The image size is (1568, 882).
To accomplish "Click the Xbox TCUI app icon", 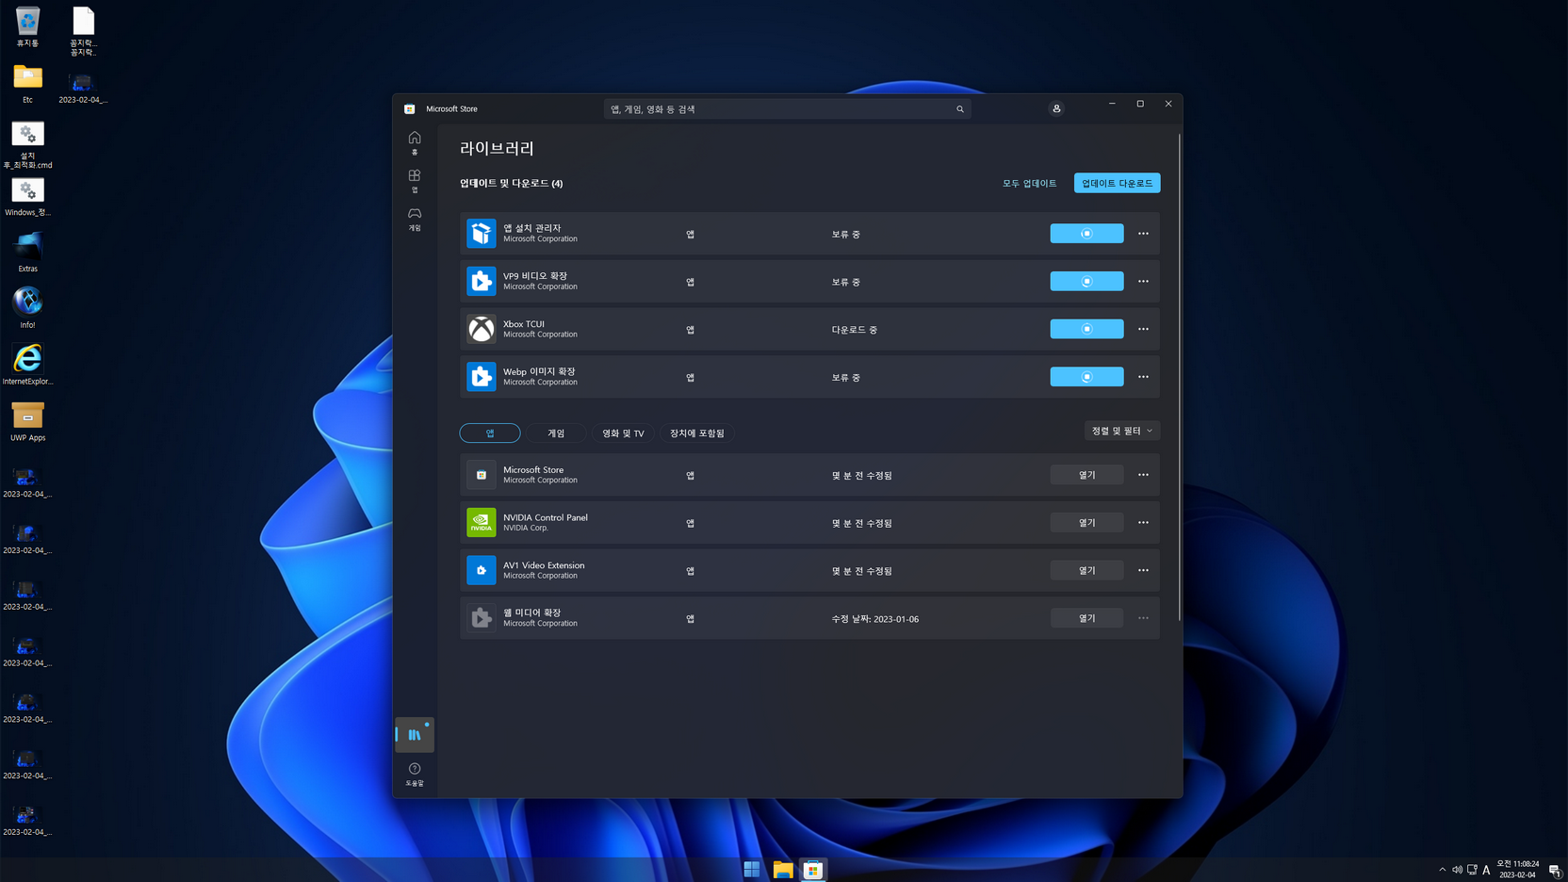I will click(x=482, y=329).
